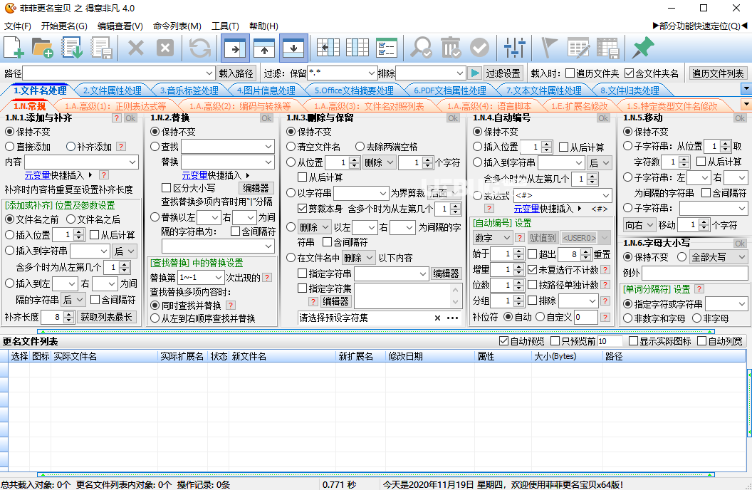Click the save list icon with floppy disk
Viewport: 752px width, 490px height.
102,48
